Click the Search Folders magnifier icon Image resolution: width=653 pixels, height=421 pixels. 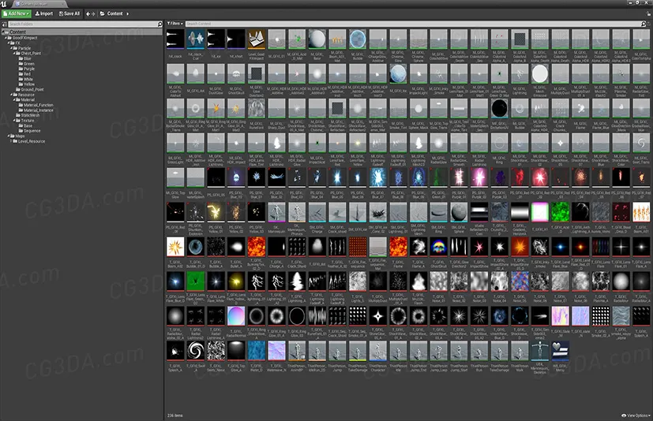tap(160, 24)
